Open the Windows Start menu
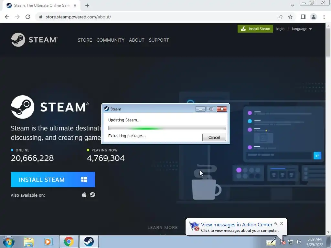Viewport: 331px width, 248px height. [x=8, y=242]
